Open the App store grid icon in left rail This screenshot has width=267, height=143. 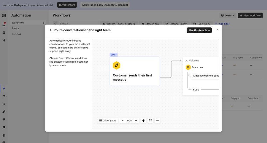click(x=4, y=127)
